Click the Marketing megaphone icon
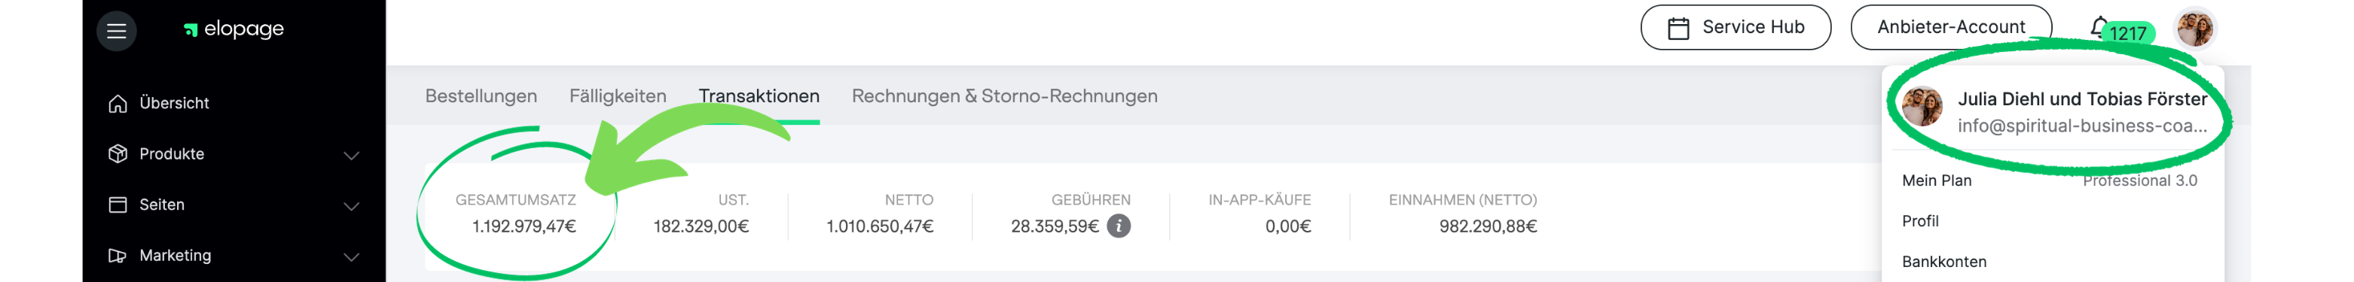 coord(117,256)
